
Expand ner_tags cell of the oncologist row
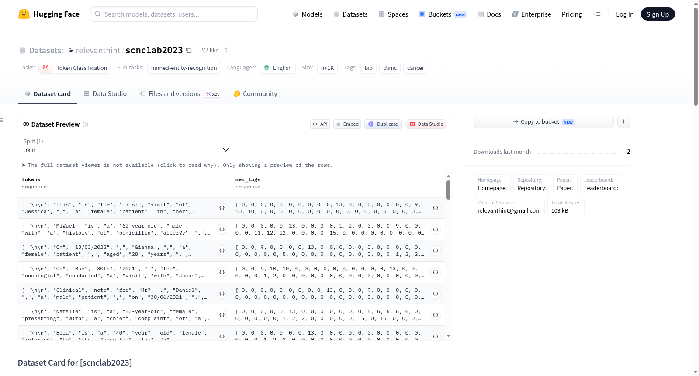pos(436,272)
